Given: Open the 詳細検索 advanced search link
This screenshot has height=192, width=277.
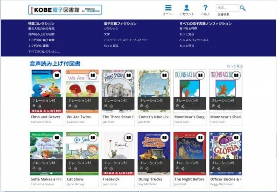Looking at the screenshot, I should click(223, 14).
